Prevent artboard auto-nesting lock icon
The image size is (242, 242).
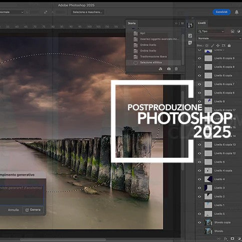[223, 46]
